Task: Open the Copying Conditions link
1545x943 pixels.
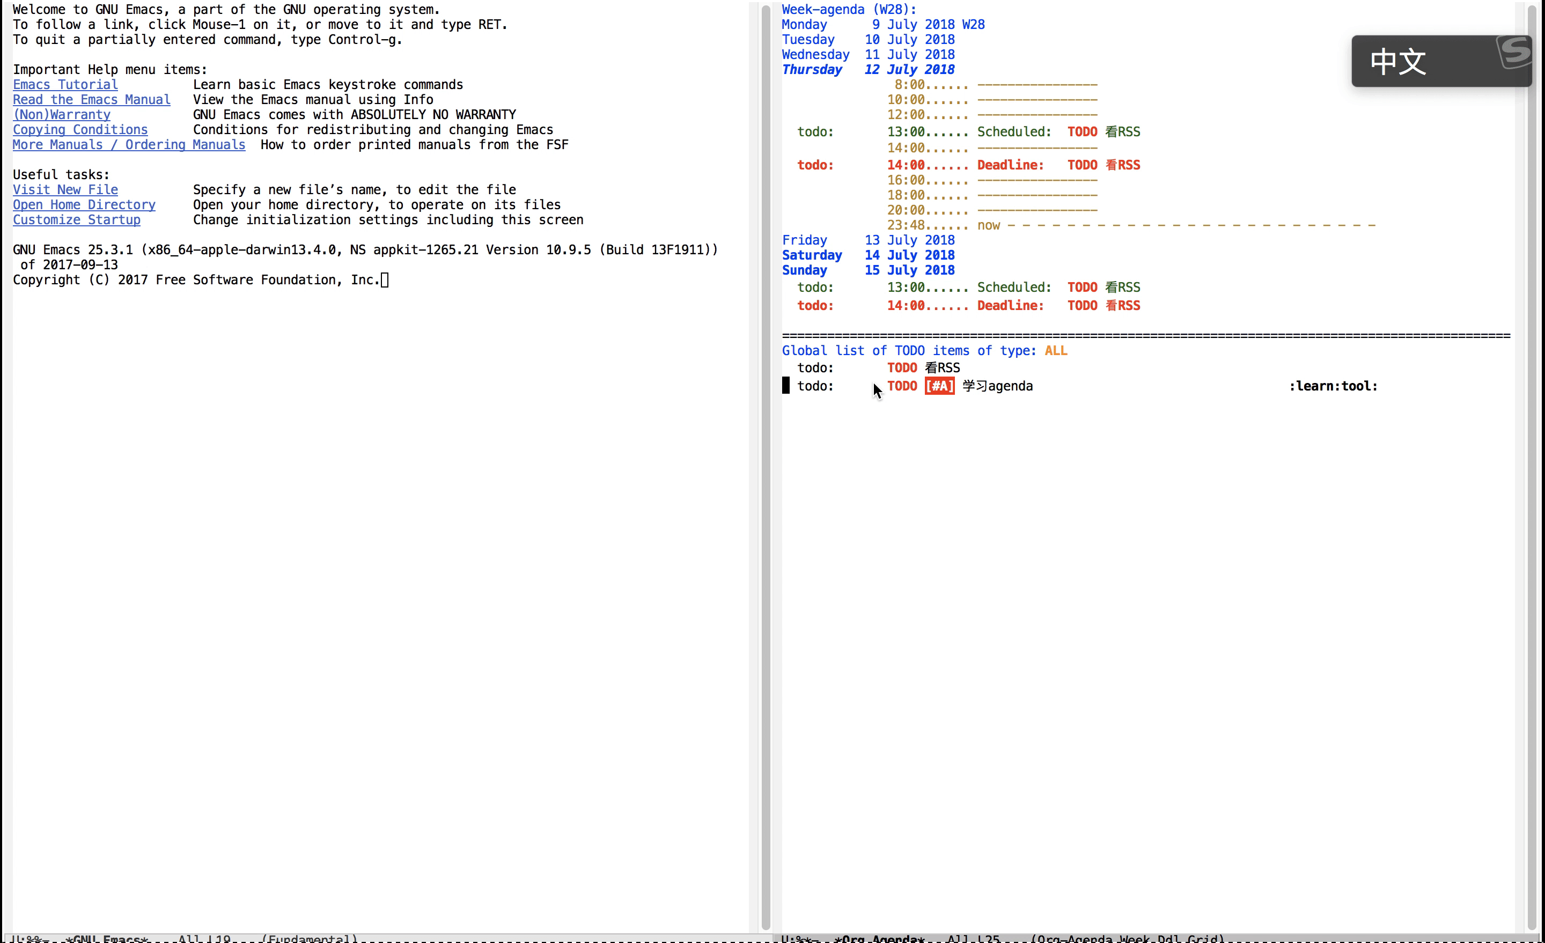Action: [x=80, y=130]
